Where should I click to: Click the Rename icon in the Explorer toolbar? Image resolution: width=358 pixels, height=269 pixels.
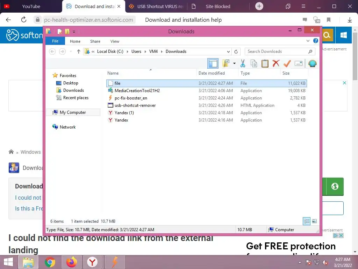299,63
